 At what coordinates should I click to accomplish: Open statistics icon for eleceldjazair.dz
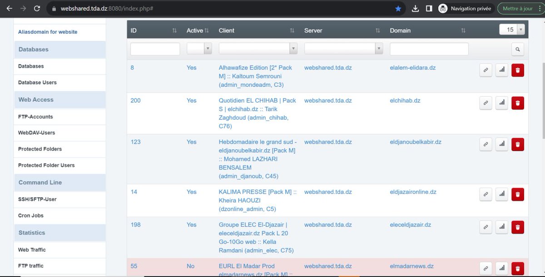point(501,227)
